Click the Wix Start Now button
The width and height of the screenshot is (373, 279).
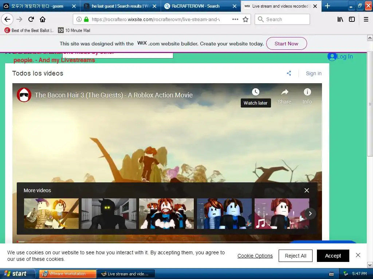286,44
